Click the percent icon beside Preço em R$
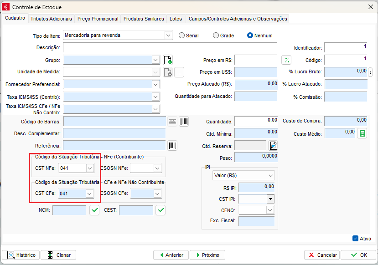Image resolution: width=378 pixels, height=265 pixels. coord(286,60)
